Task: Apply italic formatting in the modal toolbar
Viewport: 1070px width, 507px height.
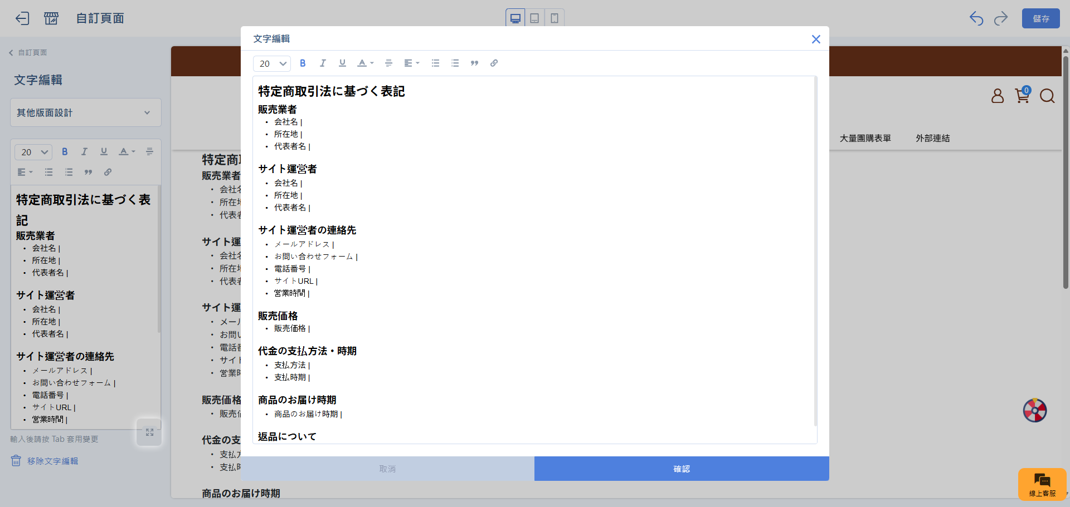Action: point(323,63)
